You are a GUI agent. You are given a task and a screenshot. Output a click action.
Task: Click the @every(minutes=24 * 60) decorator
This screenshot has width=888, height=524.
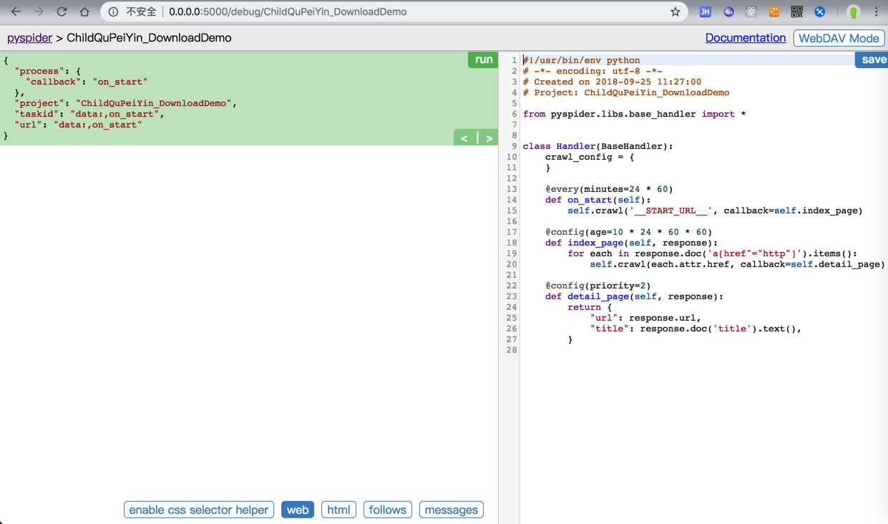coord(609,189)
